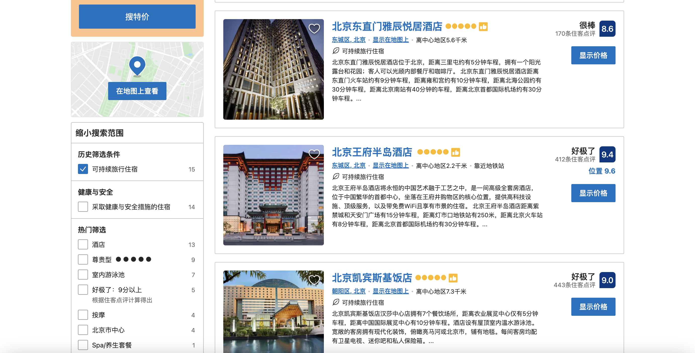Click star rating dots of 北京凯宾斯基饭店
Screen dimensions: 695x353
430,278
